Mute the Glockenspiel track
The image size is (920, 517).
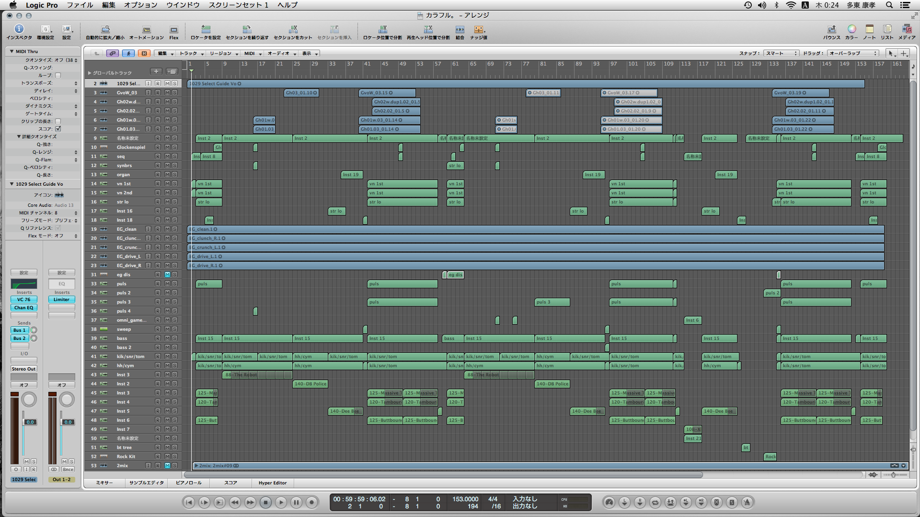coord(167,147)
